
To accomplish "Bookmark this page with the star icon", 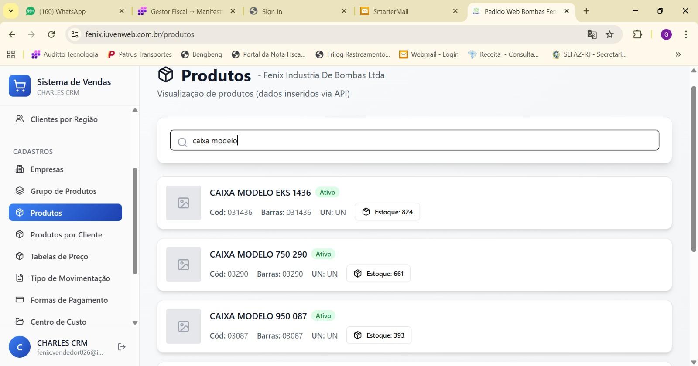I will click(x=610, y=34).
